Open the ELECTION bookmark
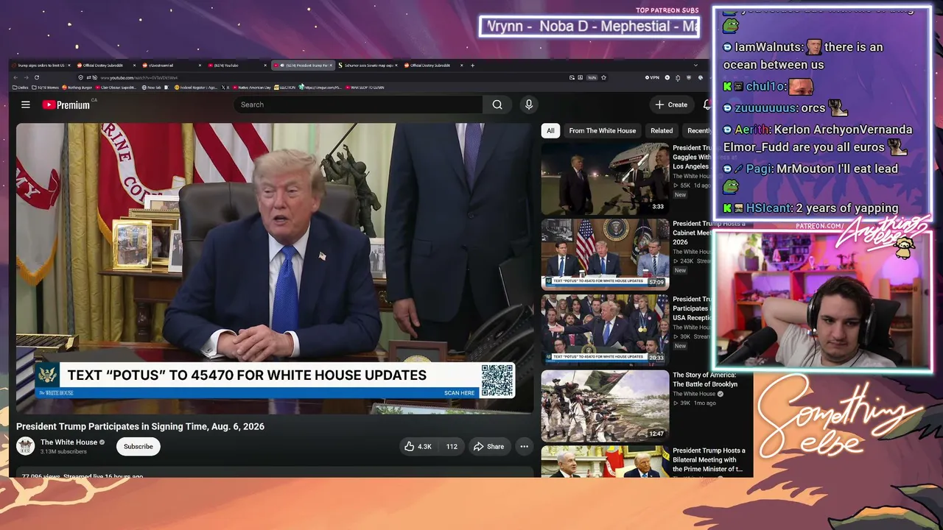The width and height of the screenshot is (943, 530). click(x=285, y=87)
